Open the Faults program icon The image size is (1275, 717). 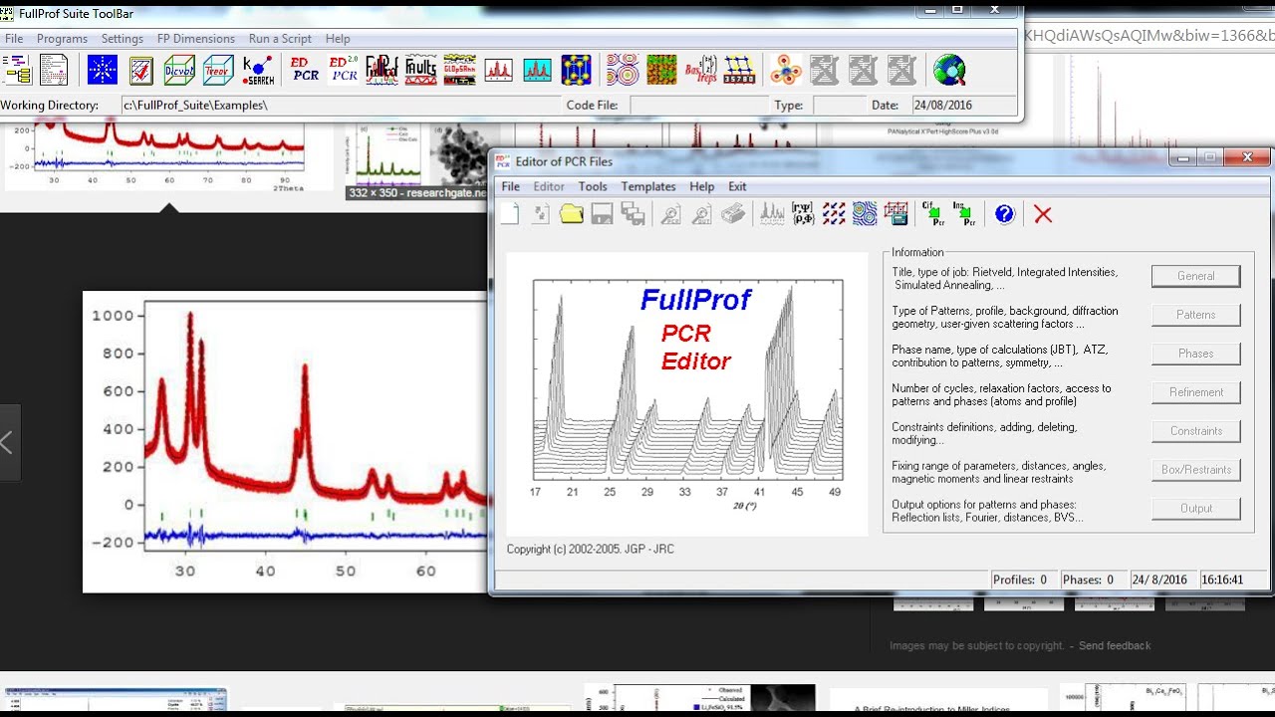[421, 70]
